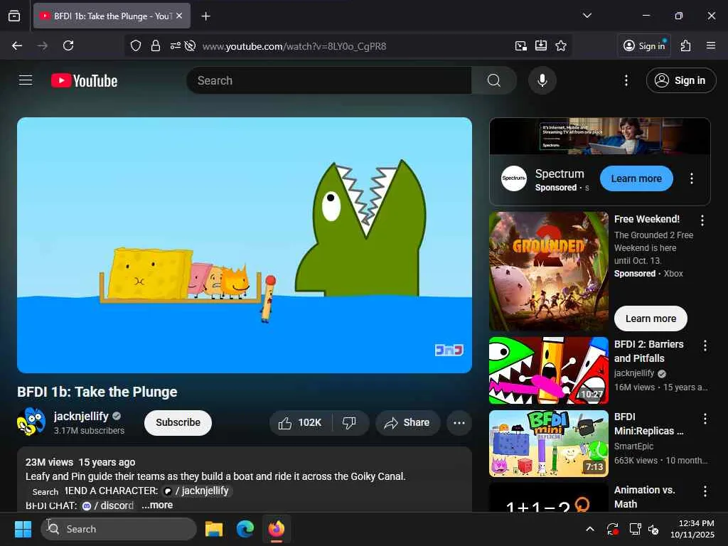This screenshot has width=728, height=546.
Task: Open File Explorer from taskbar
Action: click(214, 529)
